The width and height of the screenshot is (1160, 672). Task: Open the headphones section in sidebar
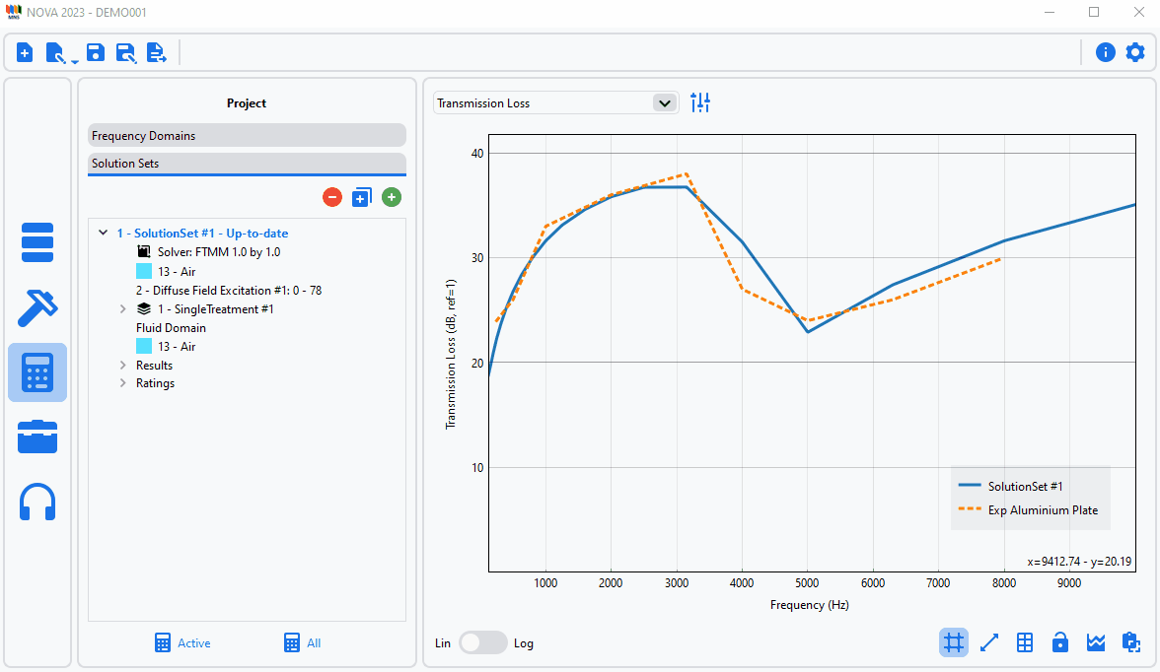[x=37, y=502]
